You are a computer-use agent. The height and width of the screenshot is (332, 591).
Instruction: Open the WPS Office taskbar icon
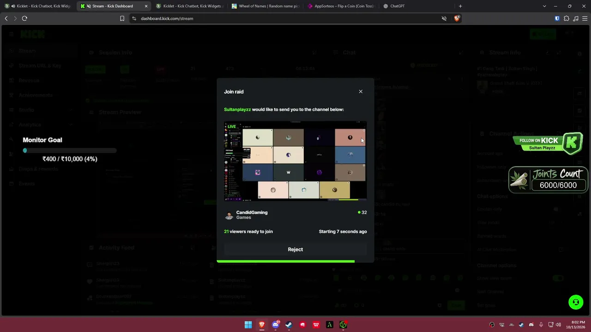[316, 325]
